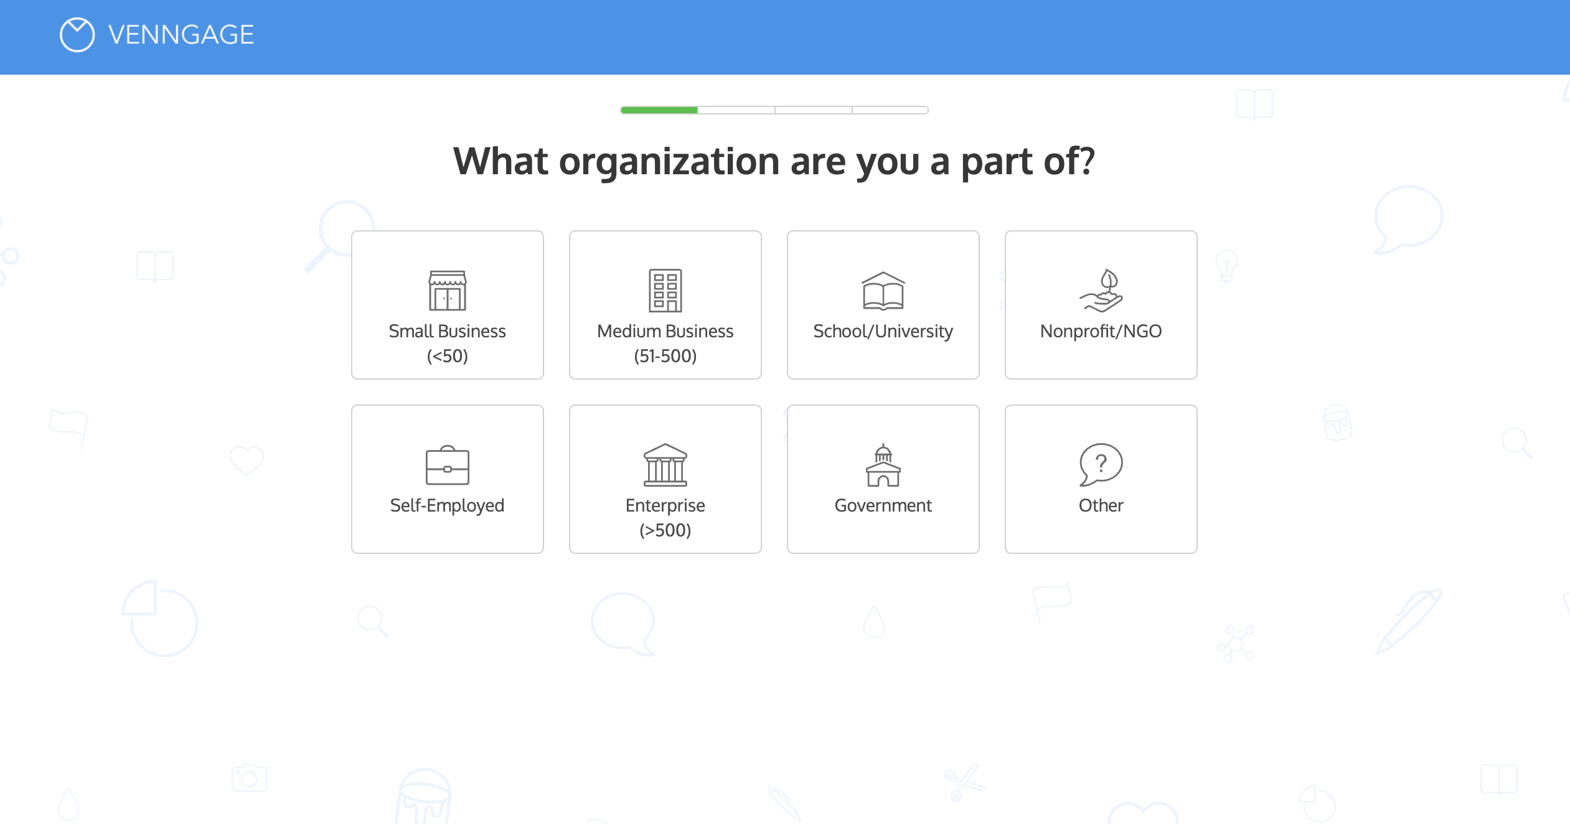Select the Government organization option

883,479
